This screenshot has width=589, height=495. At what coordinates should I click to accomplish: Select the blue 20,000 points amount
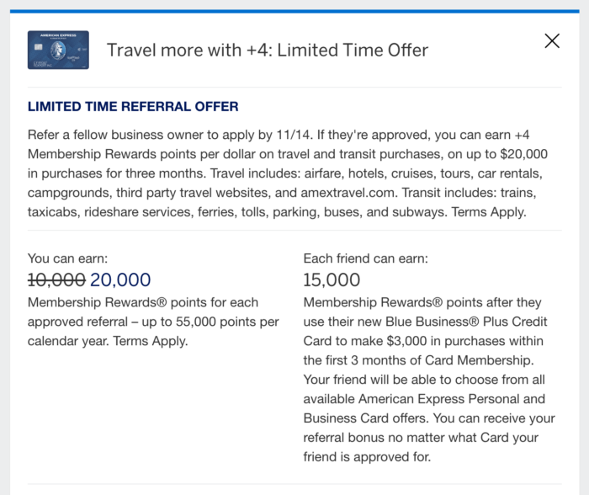120,280
